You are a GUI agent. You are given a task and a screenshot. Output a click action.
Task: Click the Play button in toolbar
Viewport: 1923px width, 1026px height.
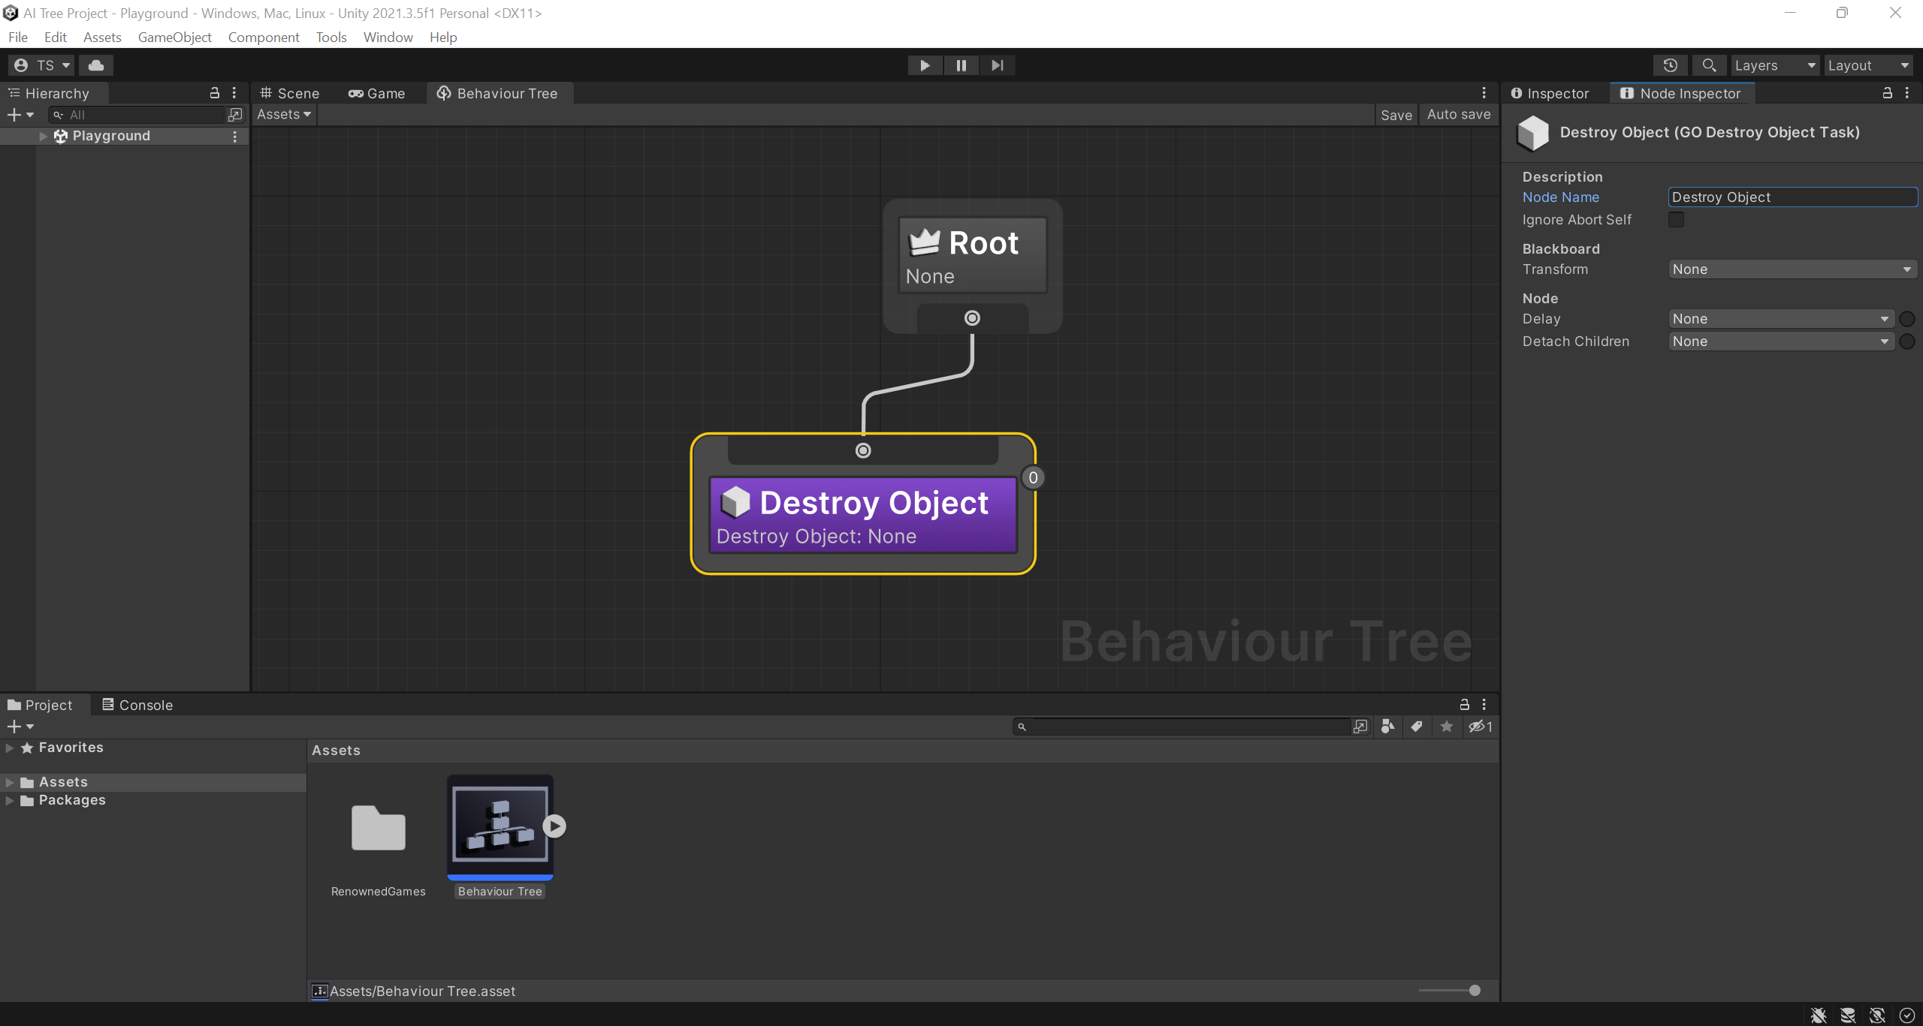click(x=925, y=65)
